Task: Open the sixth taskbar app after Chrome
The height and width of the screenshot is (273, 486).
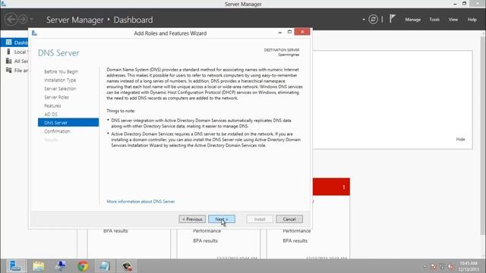Action: pyautogui.click(x=127, y=266)
